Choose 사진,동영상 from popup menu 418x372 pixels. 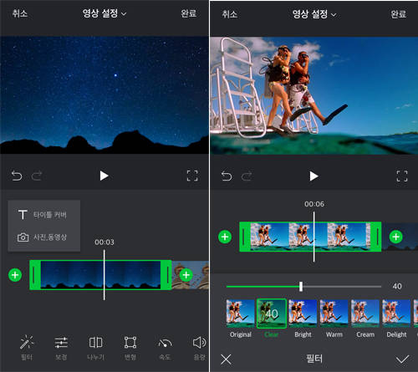[43, 237]
